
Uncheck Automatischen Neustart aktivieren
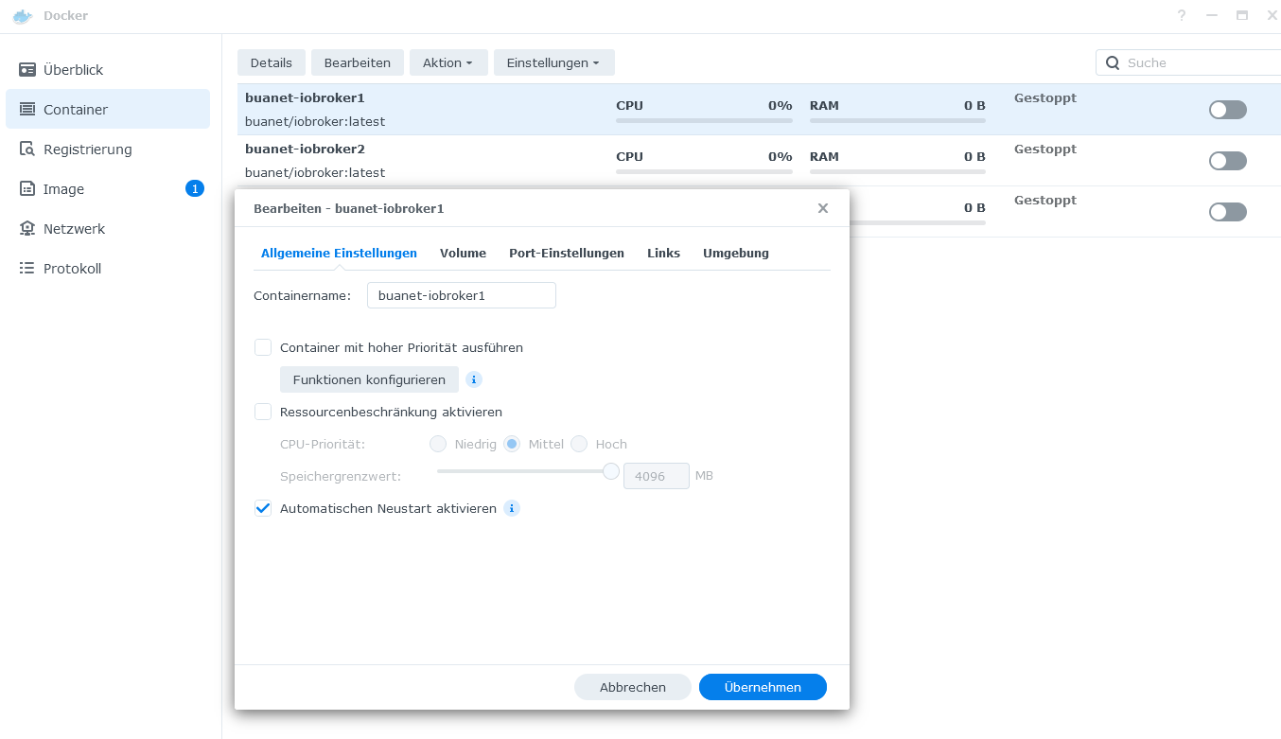pos(263,508)
